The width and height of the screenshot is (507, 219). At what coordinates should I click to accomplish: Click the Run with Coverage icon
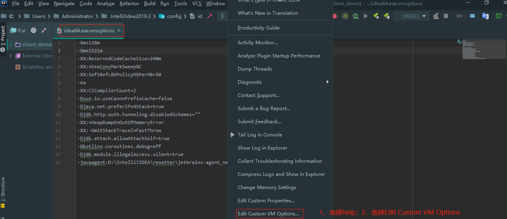345,16
